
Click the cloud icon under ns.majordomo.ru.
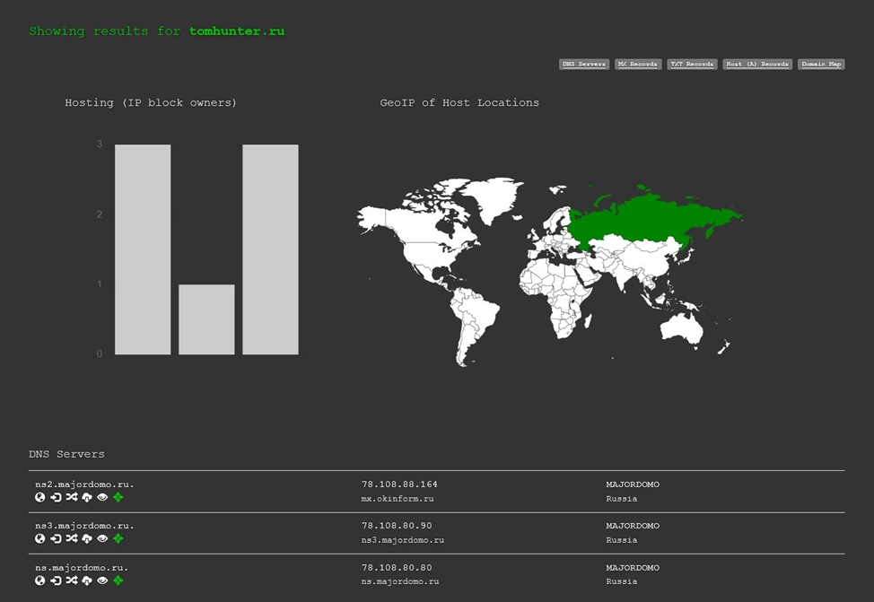87,580
